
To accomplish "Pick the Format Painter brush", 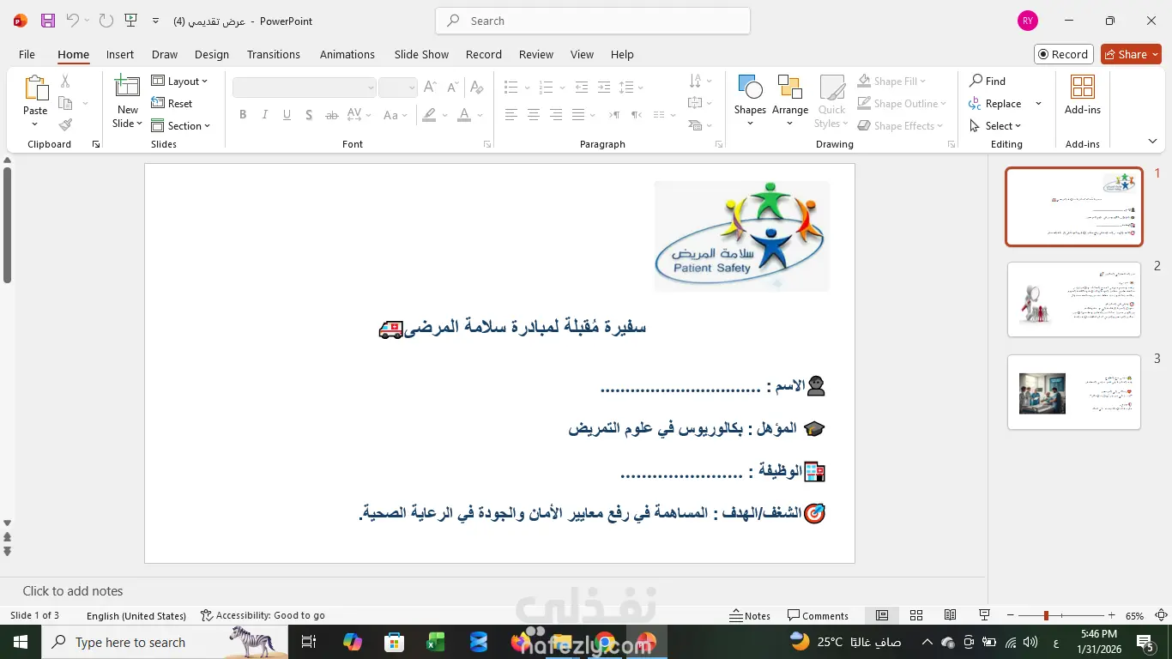I will [65, 125].
